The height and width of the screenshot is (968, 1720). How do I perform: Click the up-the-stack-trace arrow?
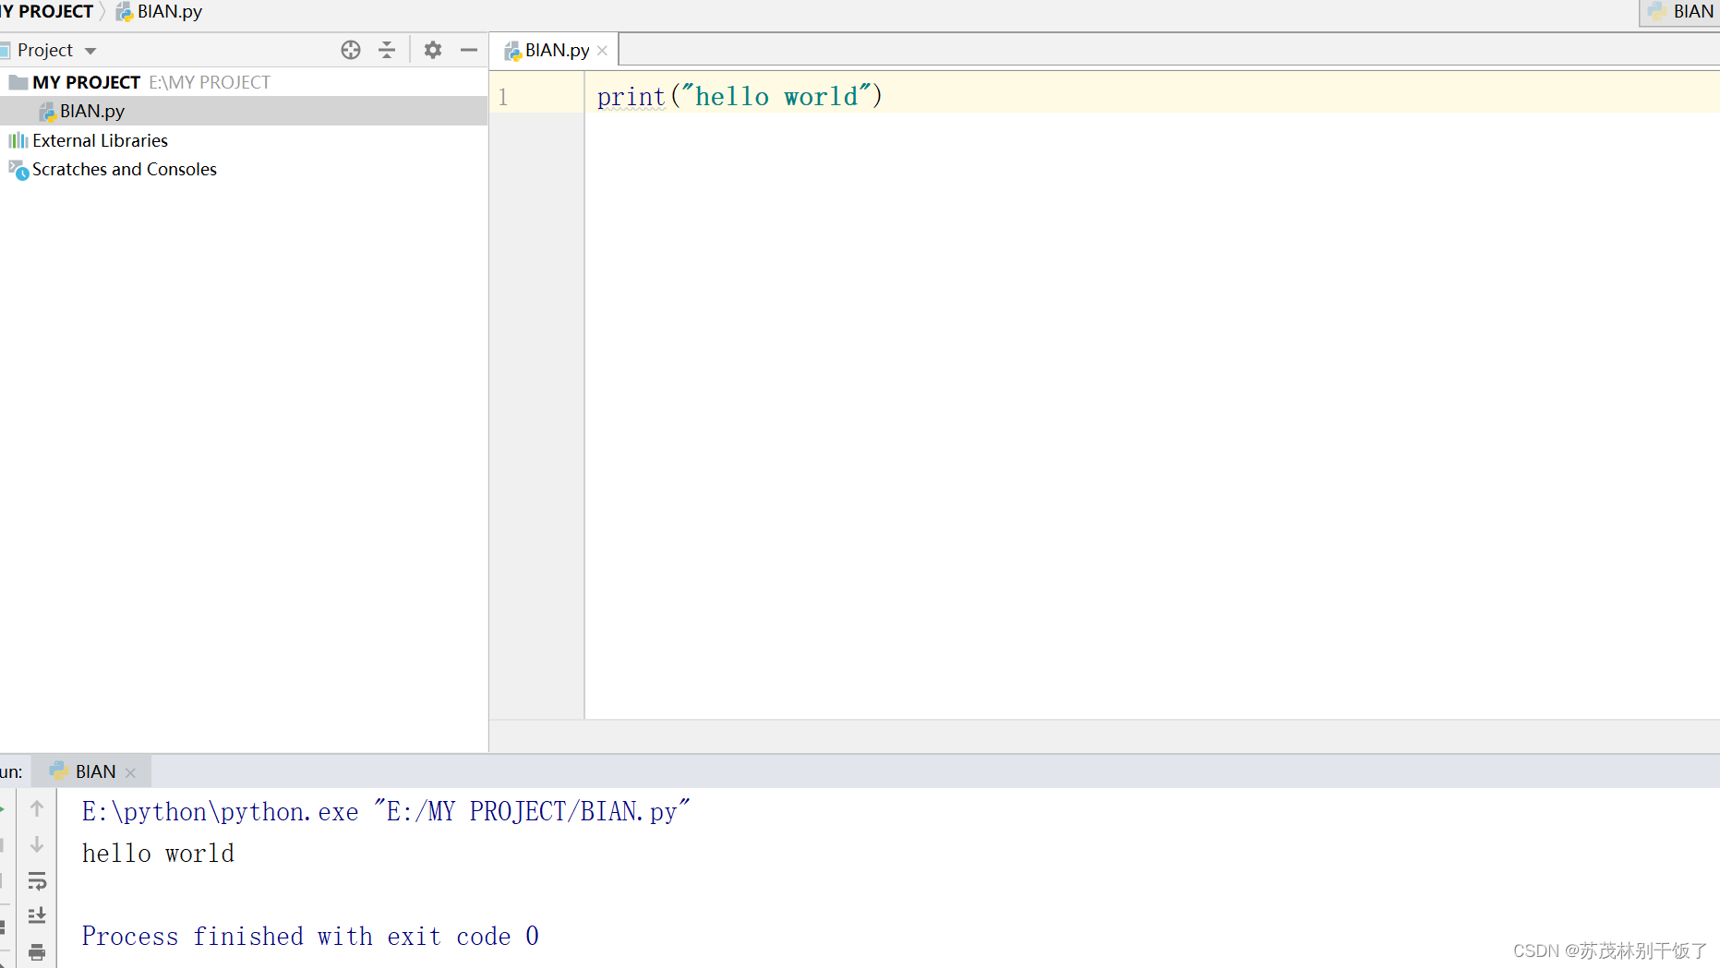37,808
